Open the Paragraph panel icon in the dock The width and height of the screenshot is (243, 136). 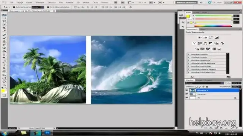point(183,26)
